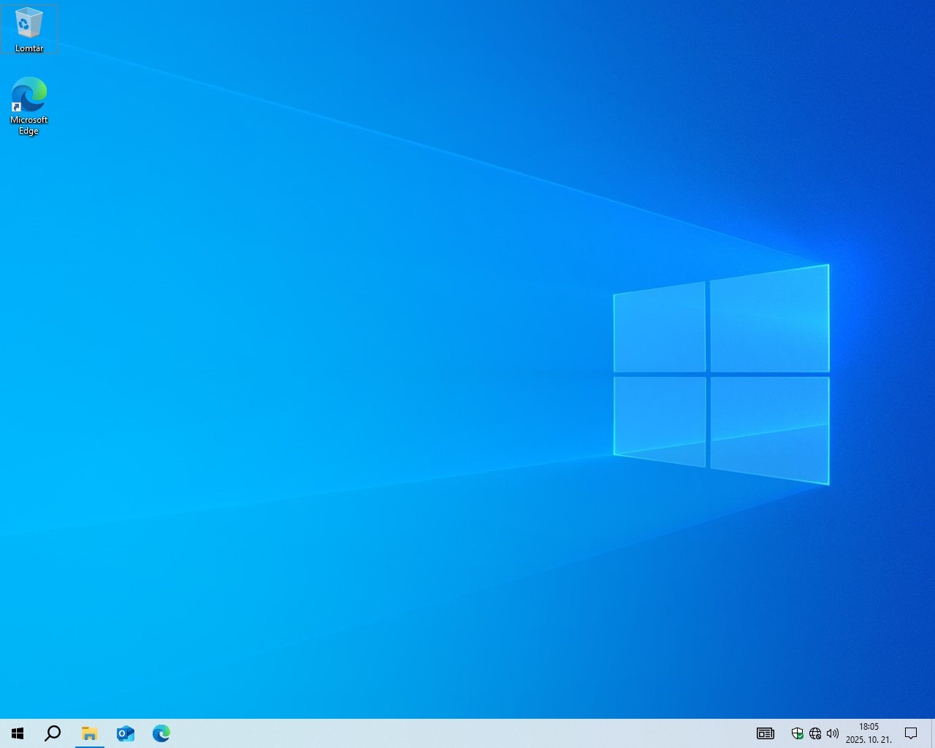Open Windows Security shield tray icon
Screen dimensions: 935x748
coord(798,733)
